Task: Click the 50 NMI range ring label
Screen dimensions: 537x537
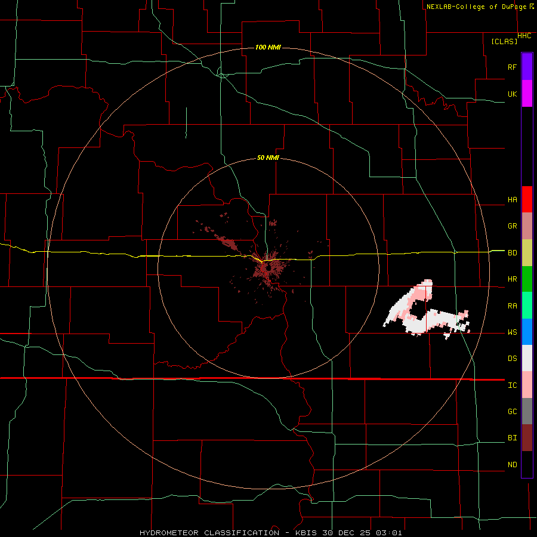Action: pyautogui.click(x=268, y=158)
